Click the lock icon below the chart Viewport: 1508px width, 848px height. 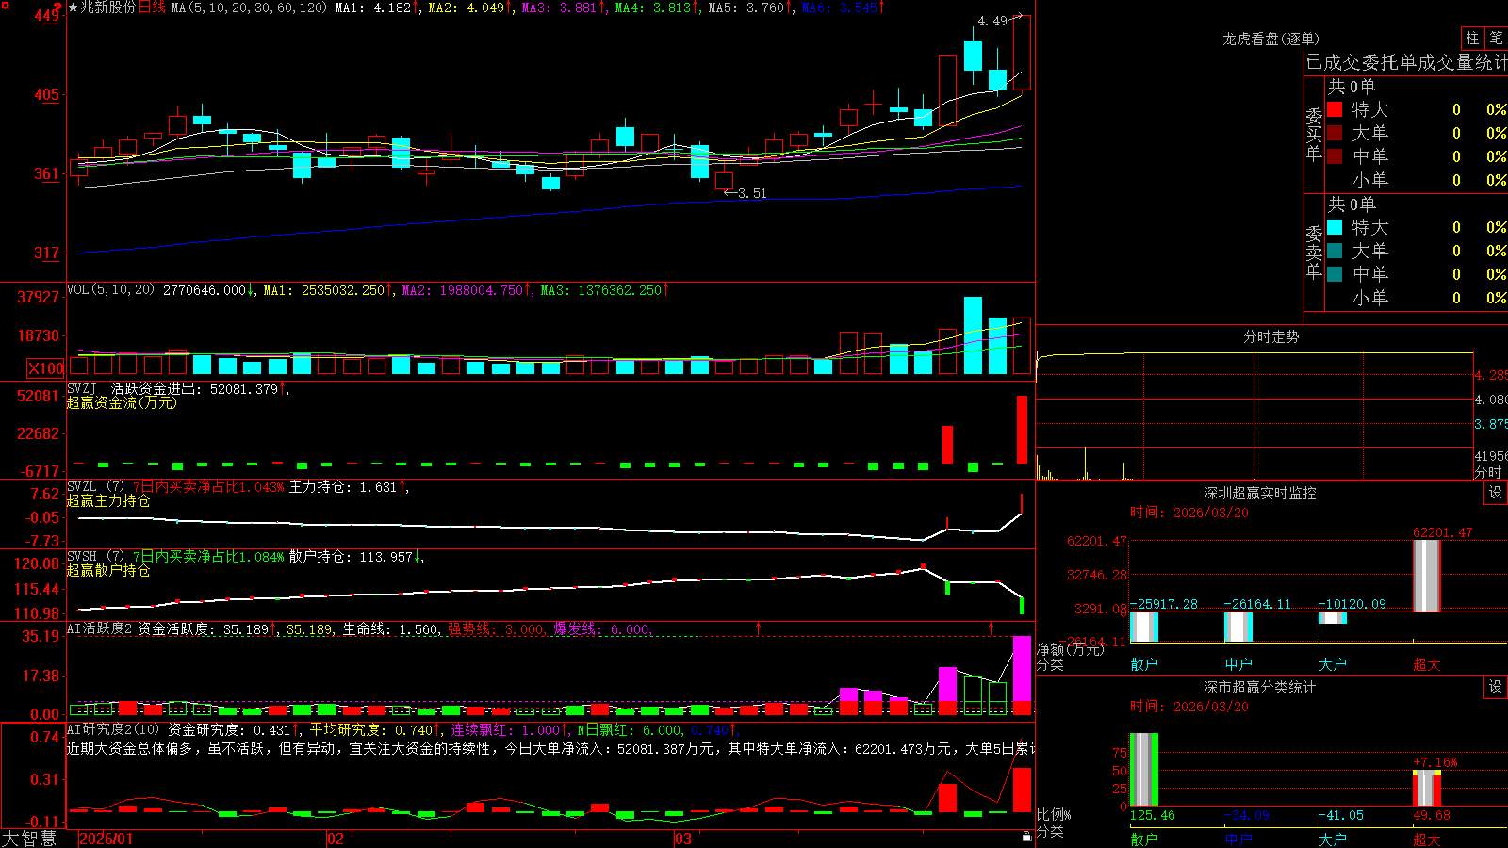coord(1026,837)
